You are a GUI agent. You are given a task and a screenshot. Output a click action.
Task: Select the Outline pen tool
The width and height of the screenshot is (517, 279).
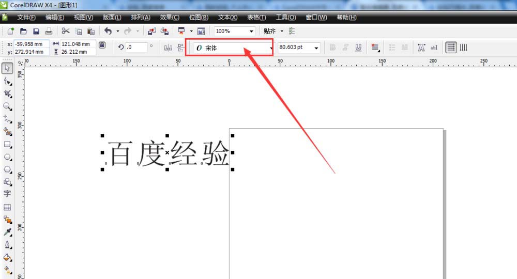click(x=8, y=245)
